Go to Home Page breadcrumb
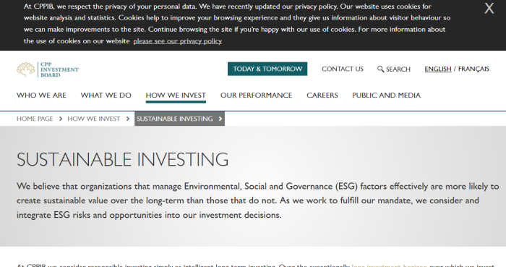 click(35, 119)
